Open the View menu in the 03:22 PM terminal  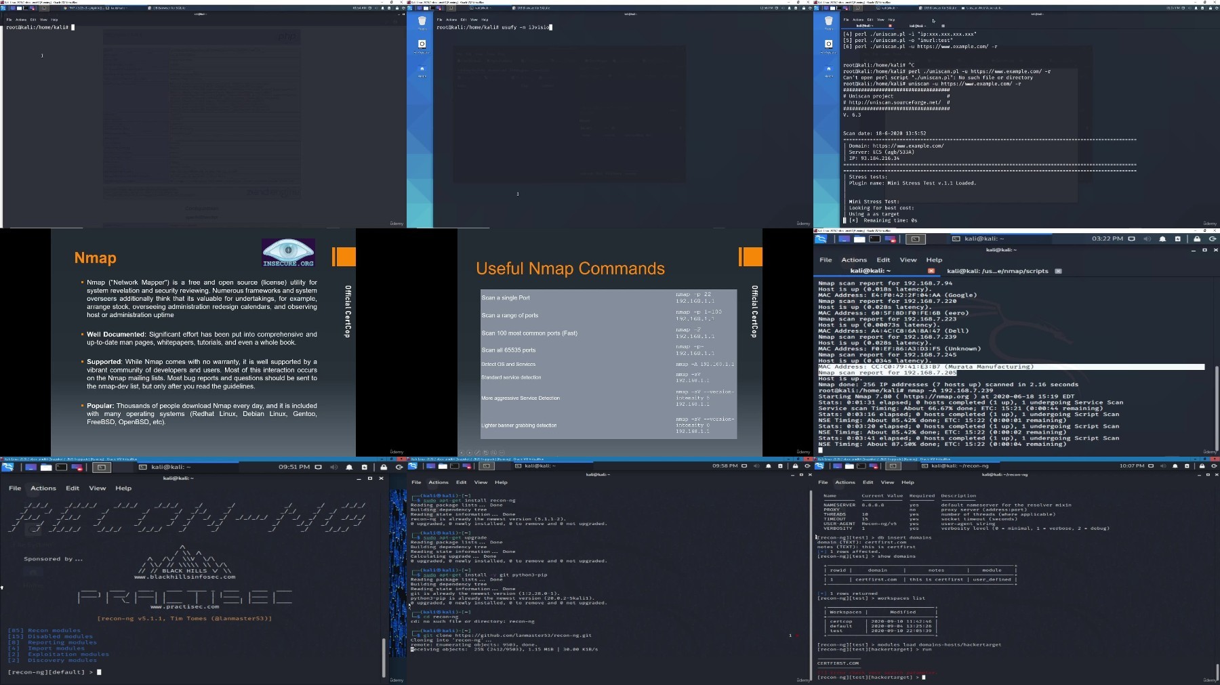908,260
